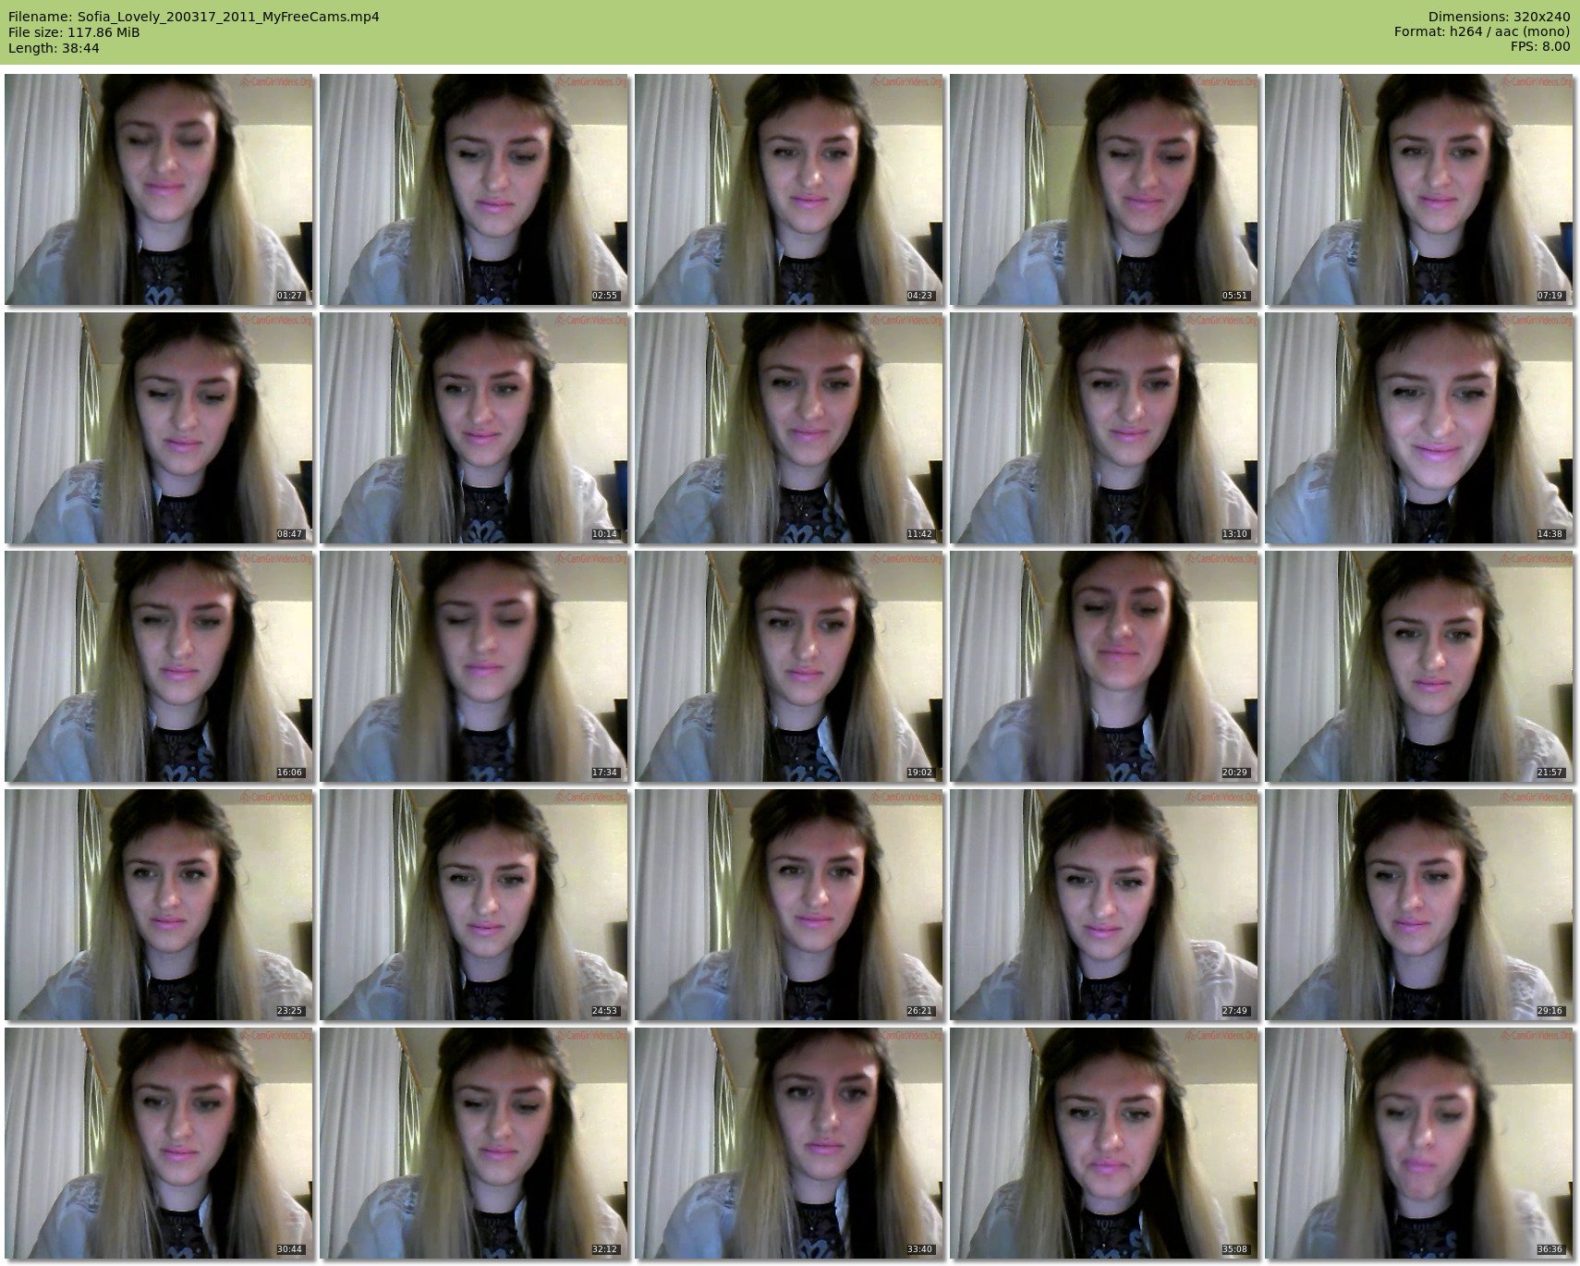Click the thumbnail stamped 33:40
The image size is (1580, 1266).
(x=789, y=1143)
